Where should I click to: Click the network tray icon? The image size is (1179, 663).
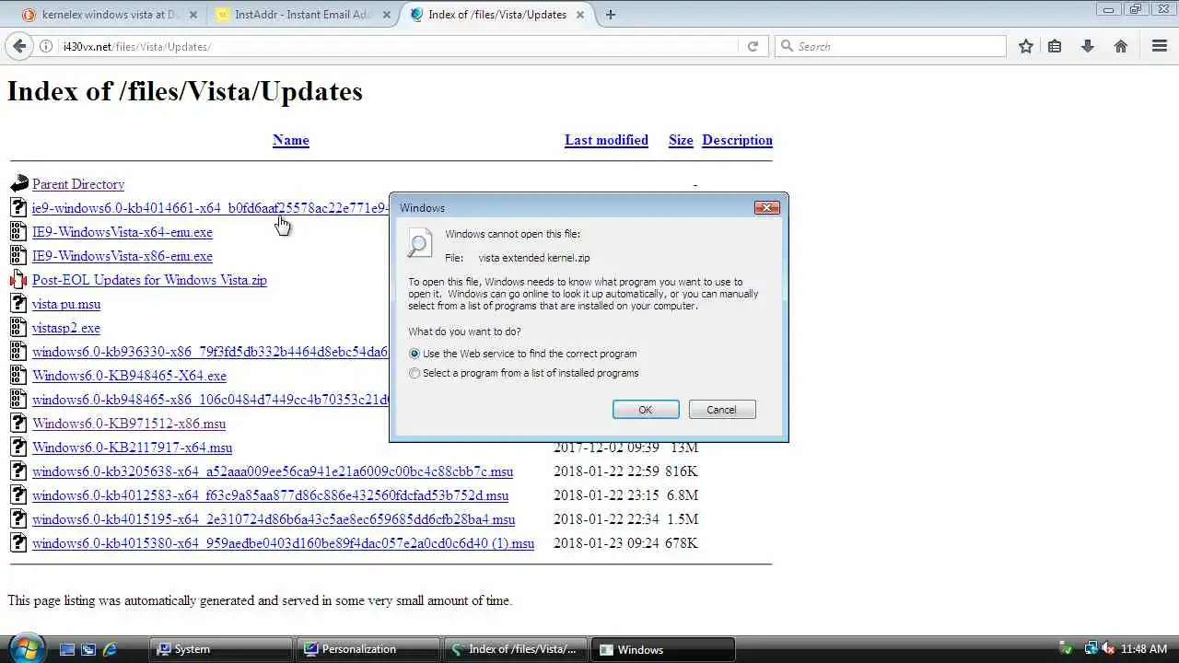click(x=1091, y=648)
